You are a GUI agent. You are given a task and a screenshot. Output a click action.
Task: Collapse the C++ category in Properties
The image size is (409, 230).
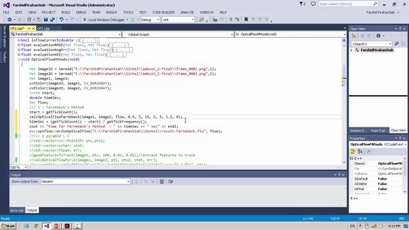351,158
